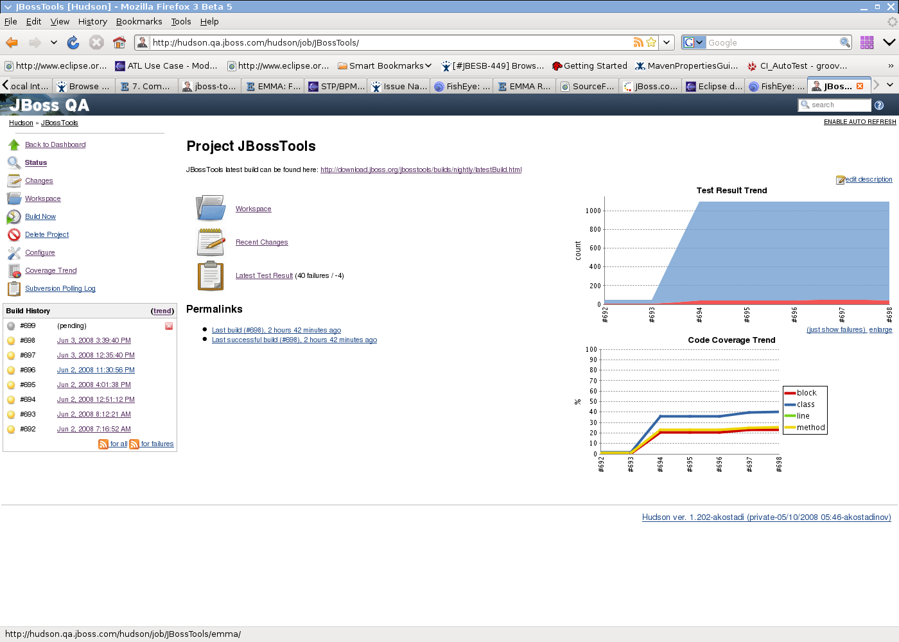Click inside the Google search box

[772, 42]
